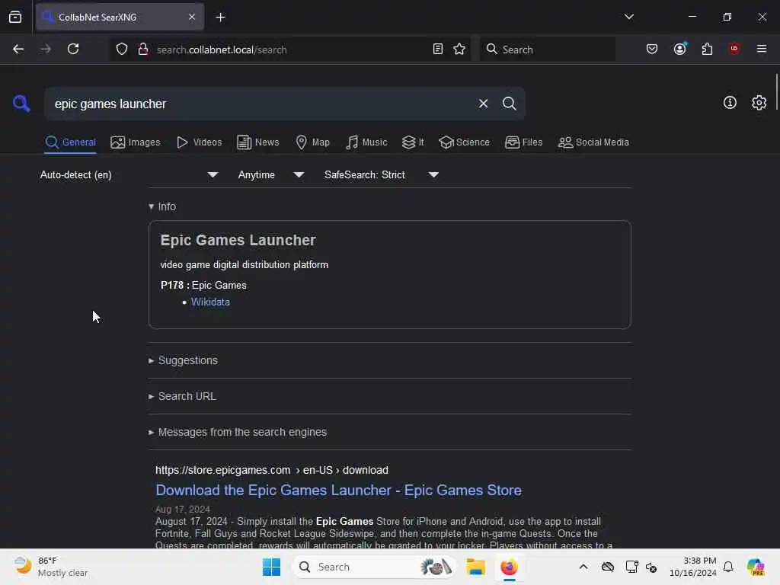Open SearXNG preferences gear
780x585 pixels.
[x=759, y=103]
